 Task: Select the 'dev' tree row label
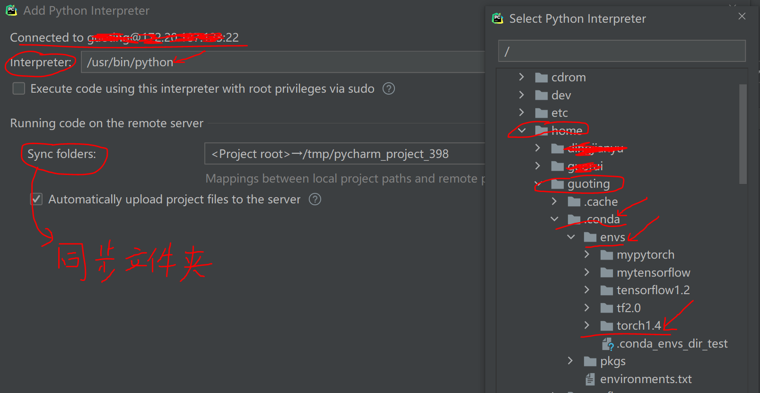[x=561, y=95]
